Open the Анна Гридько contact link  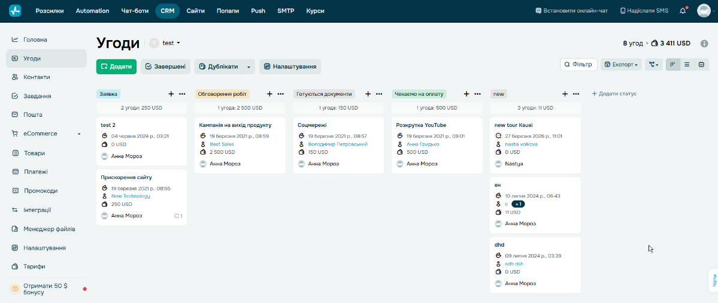(x=423, y=144)
